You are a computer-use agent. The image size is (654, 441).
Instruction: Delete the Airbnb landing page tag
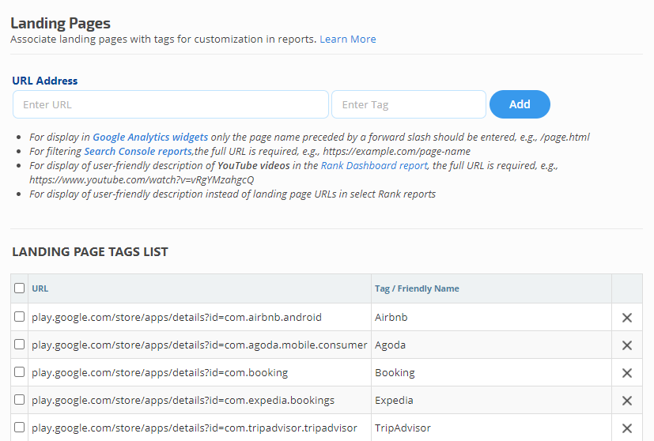[626, 318]
